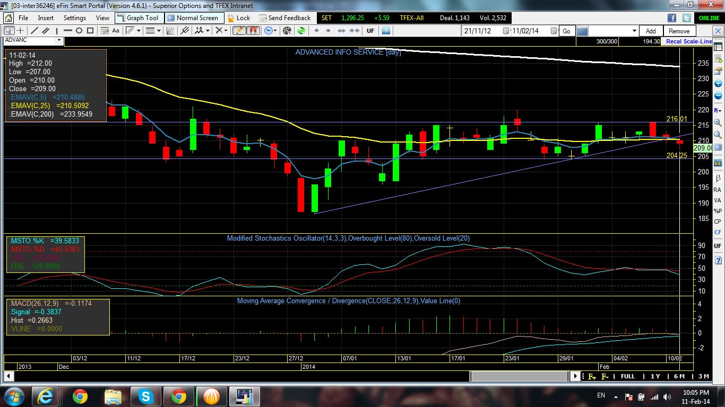Select the vertical line drawing tool
Image resolution: width=725 pixels, height=407 pixels.
pos(56,31)
